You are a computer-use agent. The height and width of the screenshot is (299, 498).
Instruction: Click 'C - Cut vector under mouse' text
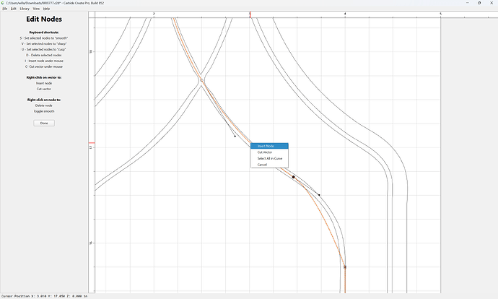coord(44,66)
